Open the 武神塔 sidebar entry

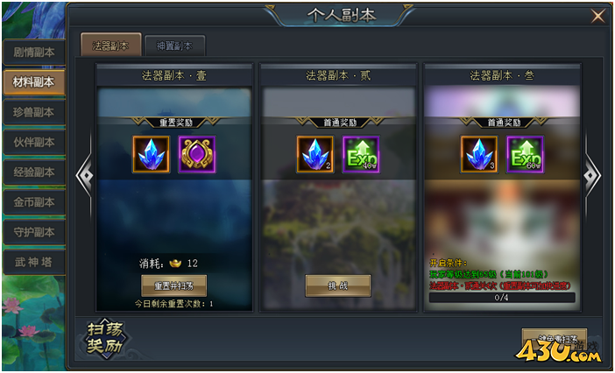point(34,262)
